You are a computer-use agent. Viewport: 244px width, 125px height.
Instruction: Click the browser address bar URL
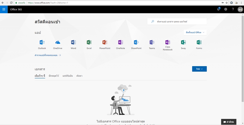(48, 3)
